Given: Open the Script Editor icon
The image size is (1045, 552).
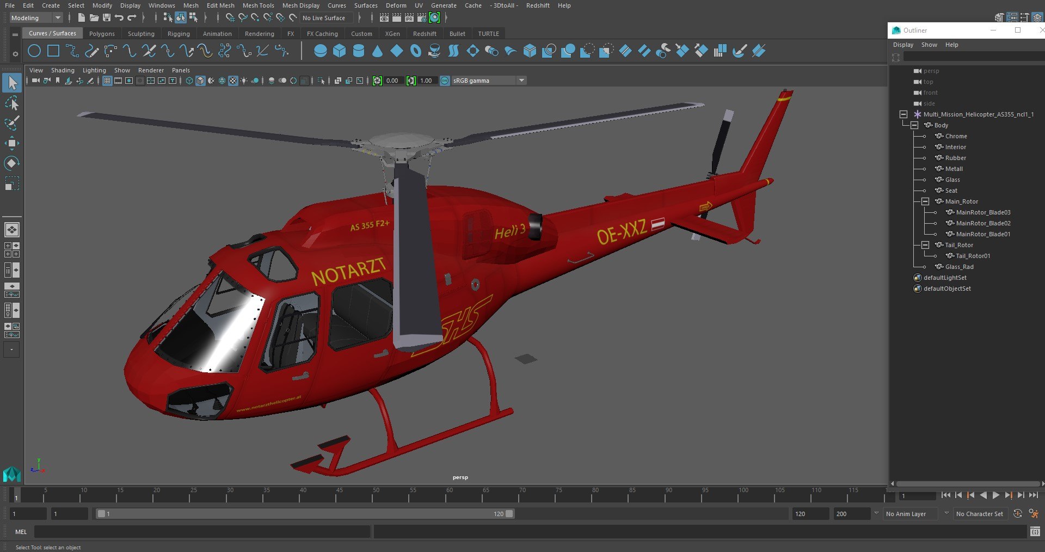Looking at the screenshot, I should [x=1035, y=531].
